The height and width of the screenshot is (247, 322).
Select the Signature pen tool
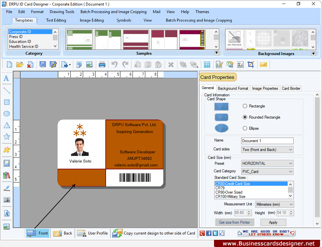(7, 188)
